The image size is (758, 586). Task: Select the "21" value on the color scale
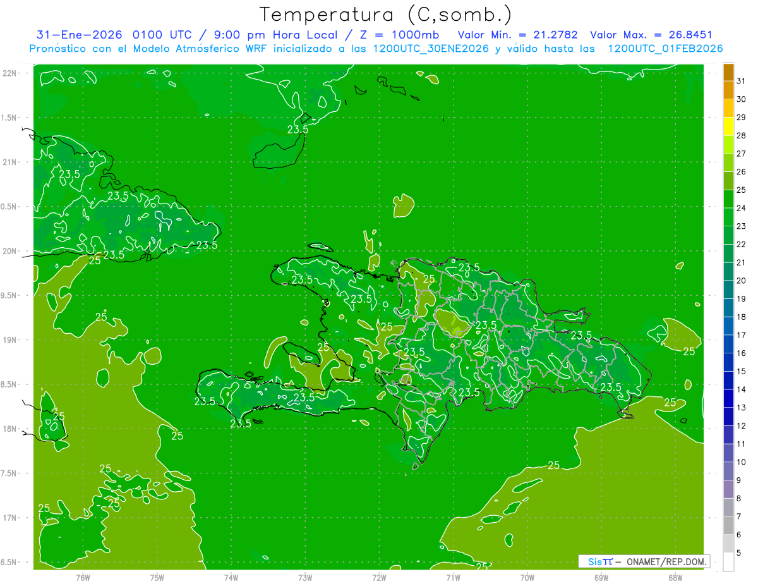(742, 262)
